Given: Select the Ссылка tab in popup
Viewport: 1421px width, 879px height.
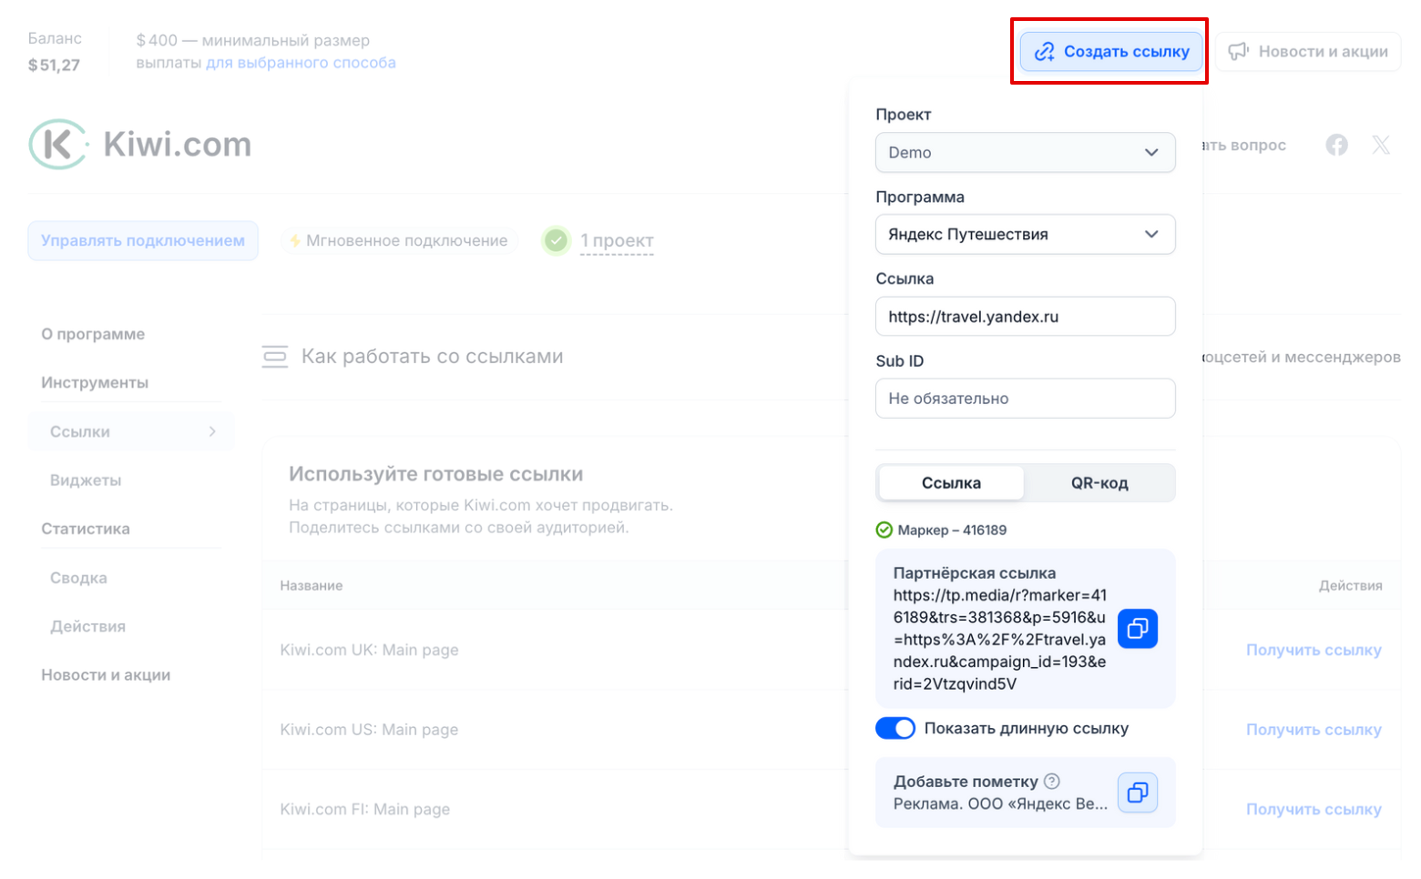Looking at the screenshot, I should point(951,483).
